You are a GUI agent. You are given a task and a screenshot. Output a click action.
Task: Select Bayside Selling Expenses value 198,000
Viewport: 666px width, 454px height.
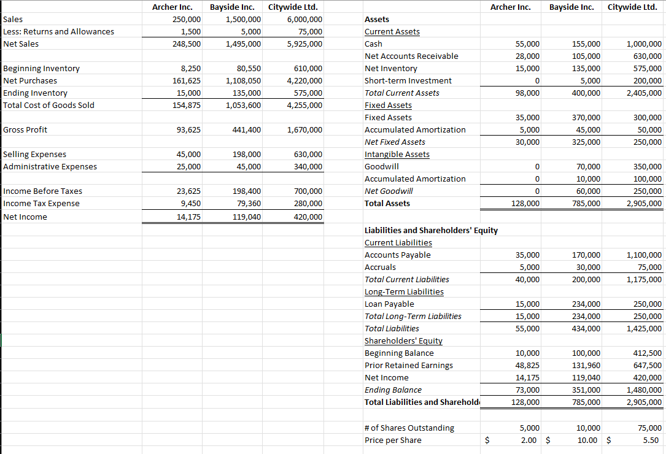pyautogui.click(x=247, y=155)
